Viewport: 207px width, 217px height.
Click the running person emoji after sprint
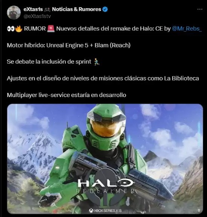click(x=96, y=62)
